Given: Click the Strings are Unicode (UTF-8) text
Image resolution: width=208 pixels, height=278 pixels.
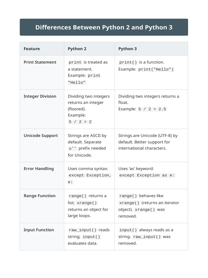Looking at the screenshot, I should pos(145,136).
